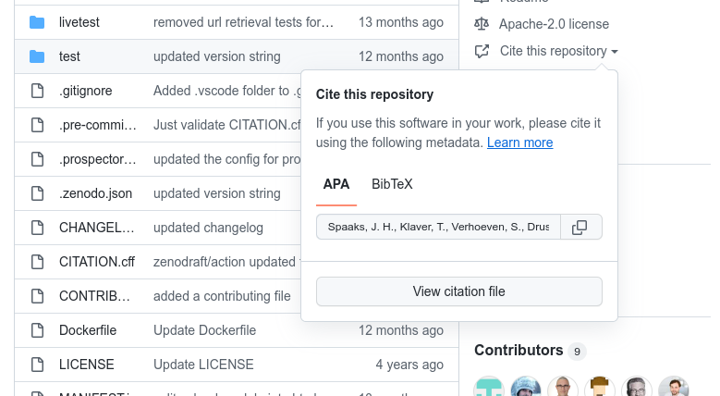Open the Dockerfile
Screen dimensions: 720x396
tap(88, 330)
